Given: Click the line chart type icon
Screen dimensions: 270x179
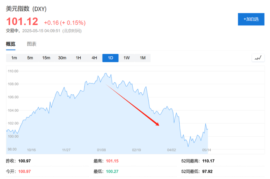Looking at the screenshot, I should (x=258, y=58).
